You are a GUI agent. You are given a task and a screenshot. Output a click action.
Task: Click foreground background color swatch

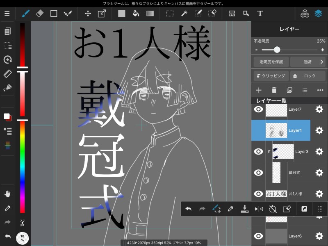[x=7, y=117]
